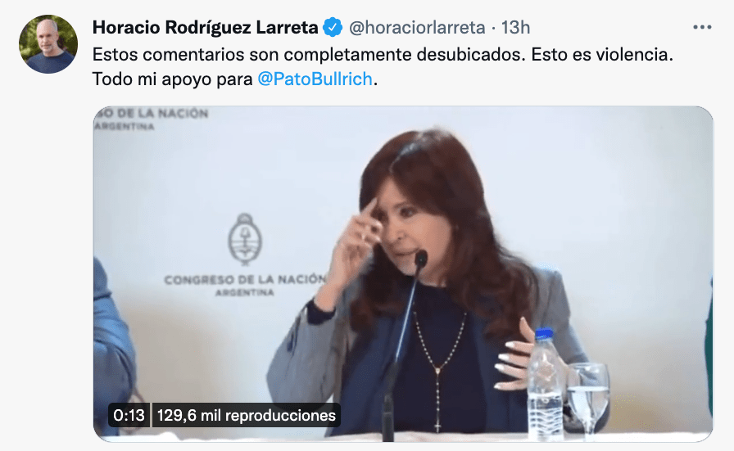This screenshot has height=451, width=734.
Task: Open Horacio Rodríguez Larreta's profile avatar
Action: (48, 44)
